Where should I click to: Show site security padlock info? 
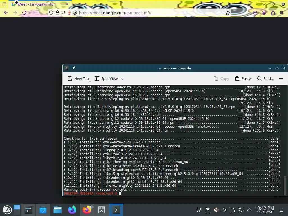point(57,13)
